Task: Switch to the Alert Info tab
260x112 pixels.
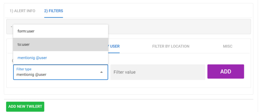Action: pos(22,11)
